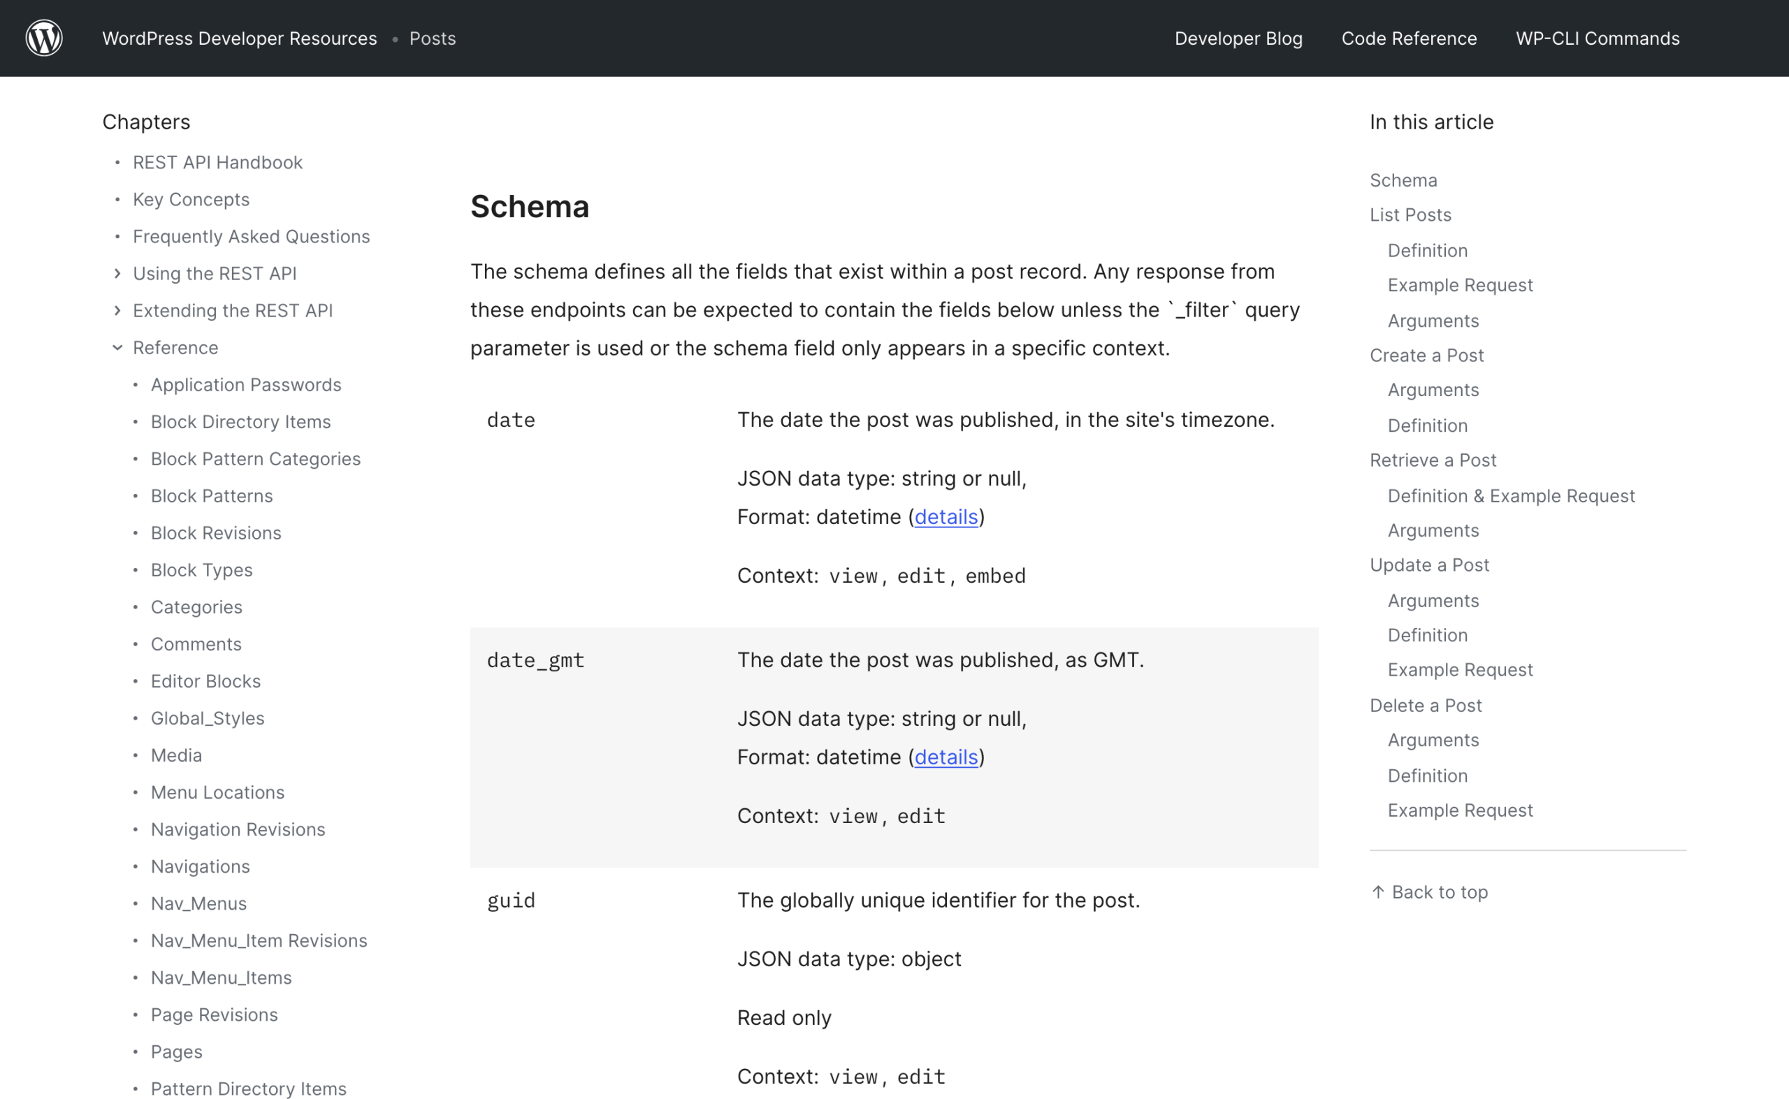Jump to Definition under List Posts
Screen dimensions: 1789x1099
pyautogui.click(x=1427, y=251)
